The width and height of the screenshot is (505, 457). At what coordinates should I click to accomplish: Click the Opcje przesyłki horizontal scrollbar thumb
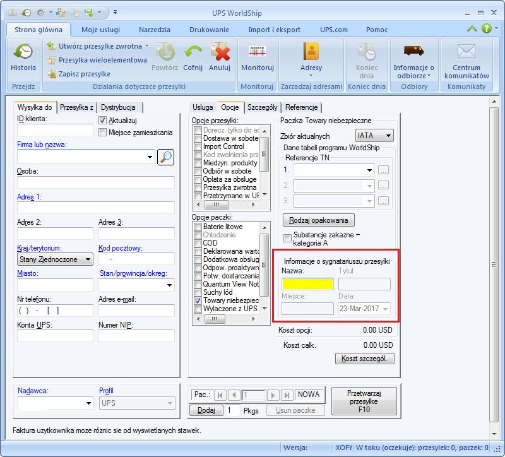tap(217, 205)
